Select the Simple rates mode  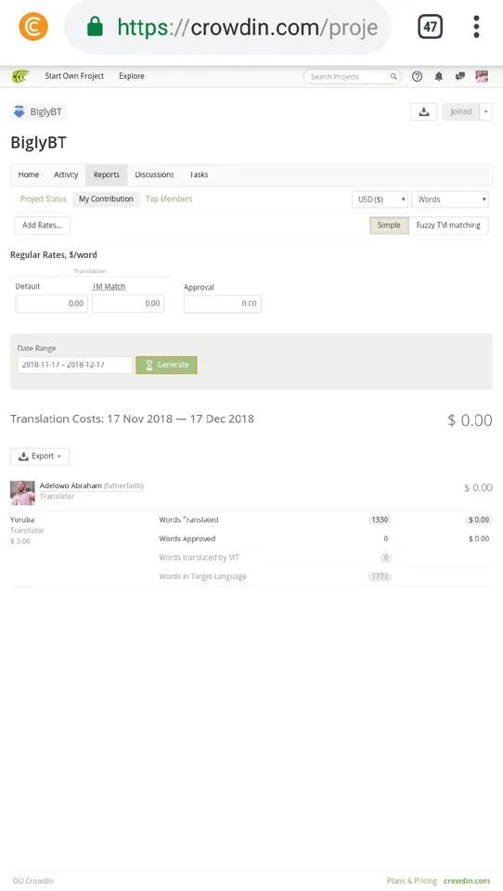tap(390, 226)
